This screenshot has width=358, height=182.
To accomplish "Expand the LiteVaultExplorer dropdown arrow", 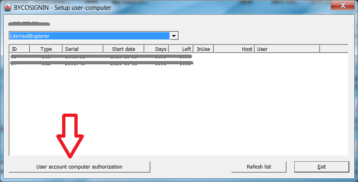I will 174,36.
